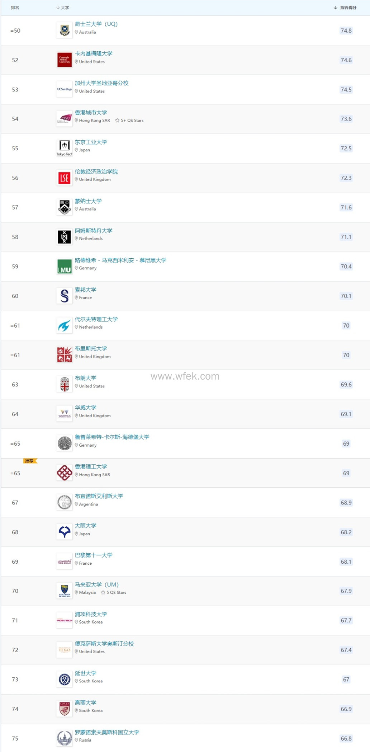Image resolution: width=370 pixels, height=752 pixels.
Task: Click the 74.8 score for Queensland
Action: [346, 31]
